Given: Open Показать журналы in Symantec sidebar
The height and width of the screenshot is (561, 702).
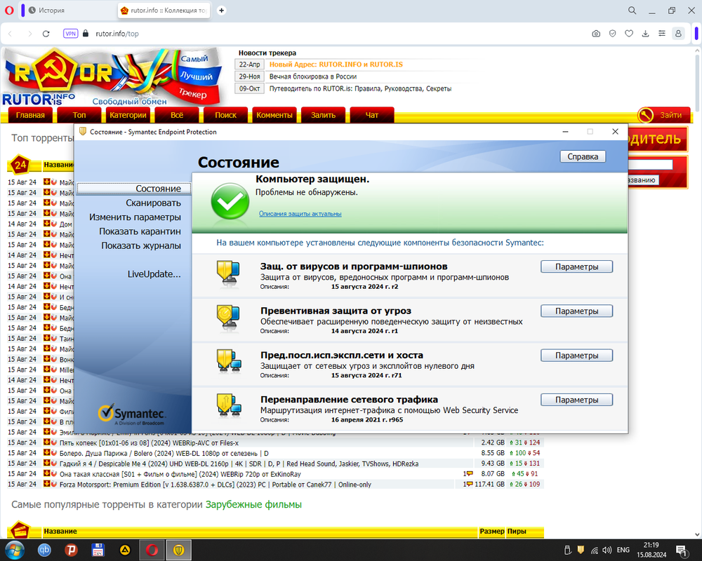Looking at the screenshot, I should tap(140, 246).
